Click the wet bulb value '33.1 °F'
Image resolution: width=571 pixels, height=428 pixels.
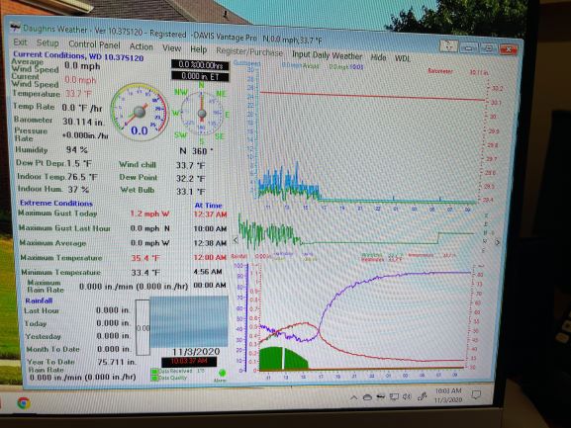[191, 192]
